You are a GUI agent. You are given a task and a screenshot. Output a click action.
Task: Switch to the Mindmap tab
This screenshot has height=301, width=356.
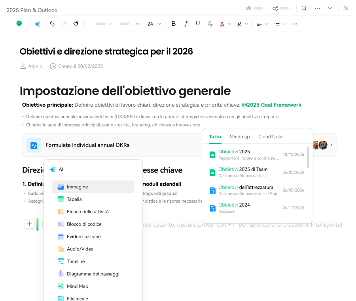click(x=239, y=137)
